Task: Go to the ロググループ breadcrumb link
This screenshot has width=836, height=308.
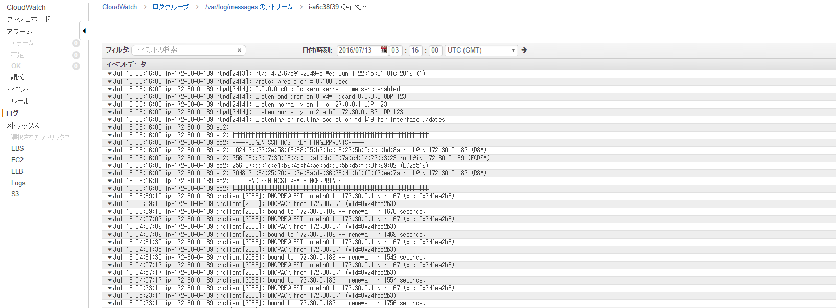Action: [x=171, y=7]
